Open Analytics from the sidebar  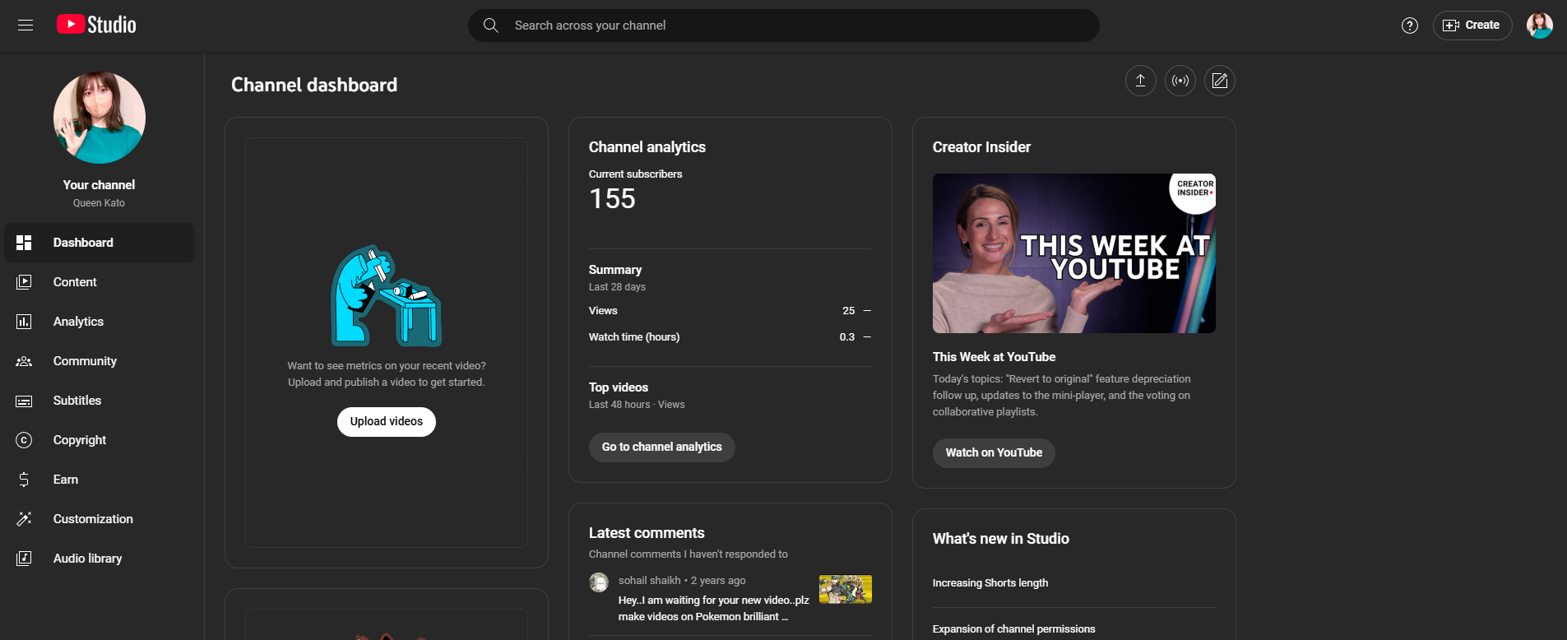click(78, 322)
